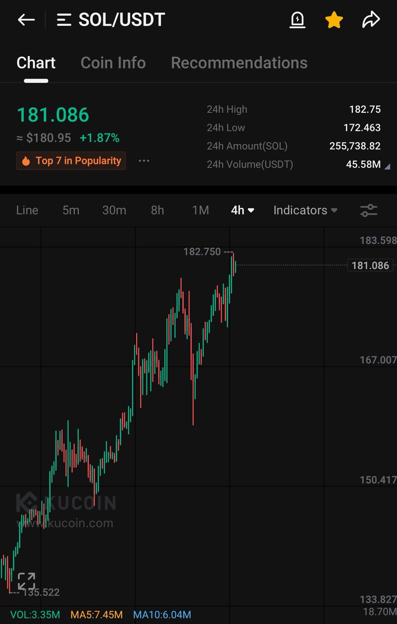Tap the 24h Low value 172.463
Image resolution: width=397 pixels, height=624 pixels.
tap(362, 127)
